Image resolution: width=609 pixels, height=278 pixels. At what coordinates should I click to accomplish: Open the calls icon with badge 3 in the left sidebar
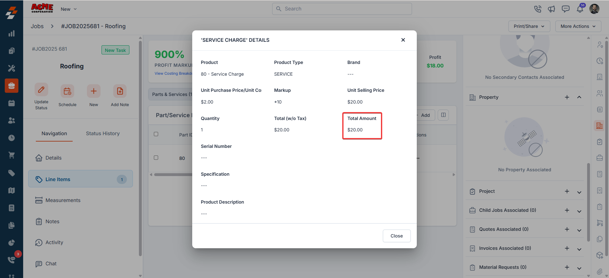coord(11,260)
